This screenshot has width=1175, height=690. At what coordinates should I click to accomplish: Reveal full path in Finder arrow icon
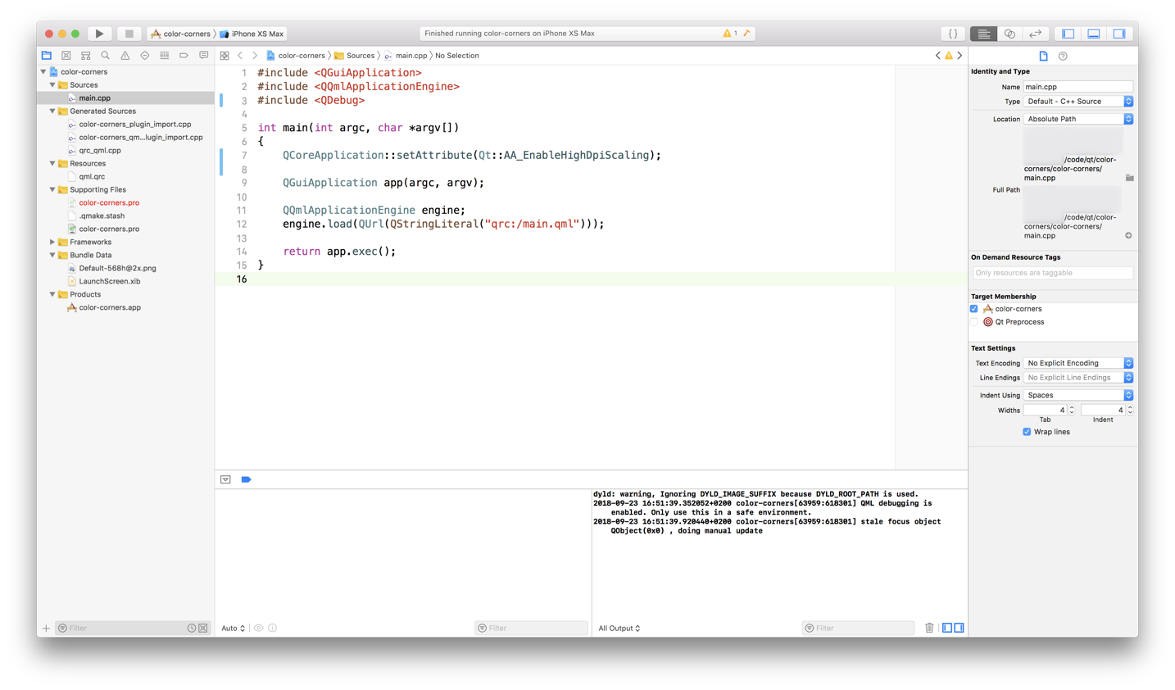(1128, 236)
